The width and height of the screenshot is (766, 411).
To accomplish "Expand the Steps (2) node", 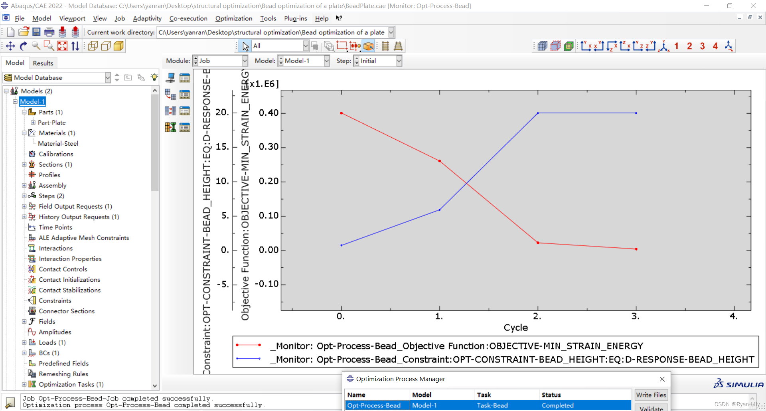I will coord(24,196).
